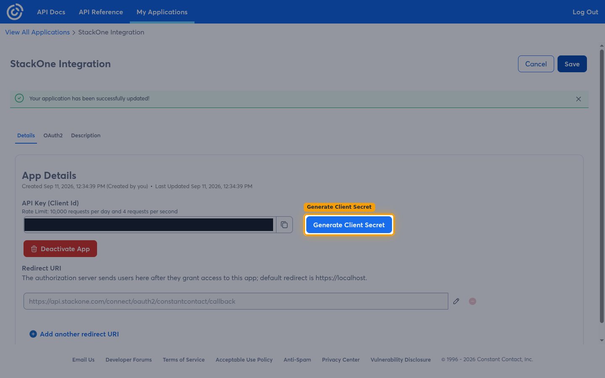
Task: Click the Created Sep 11, 2026 timestamp text
Action: tap(85, 186)
